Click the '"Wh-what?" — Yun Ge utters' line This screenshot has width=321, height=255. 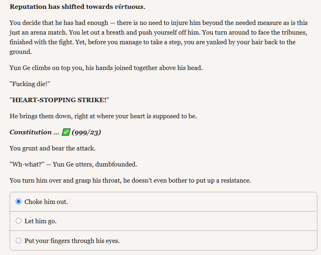73,165
